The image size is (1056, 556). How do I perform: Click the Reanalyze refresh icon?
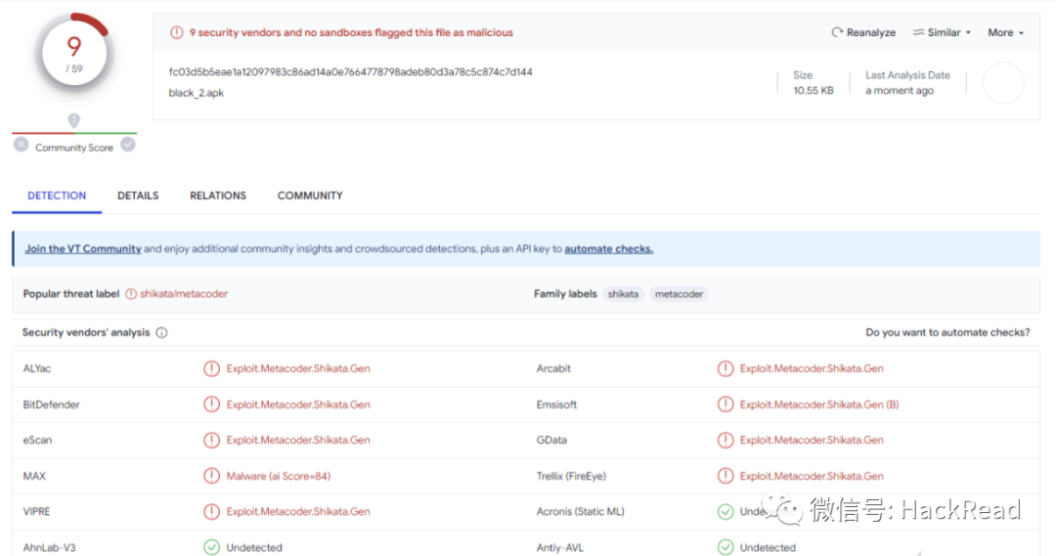coord(837,32)
